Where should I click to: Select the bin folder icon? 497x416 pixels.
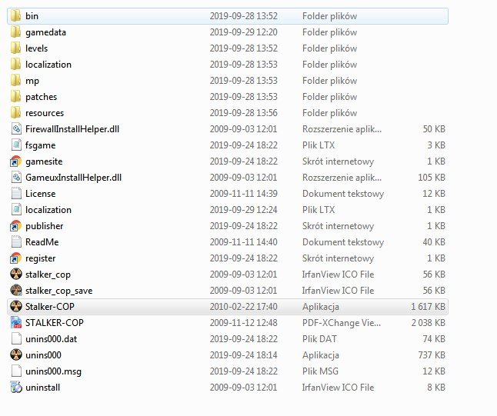16,16
